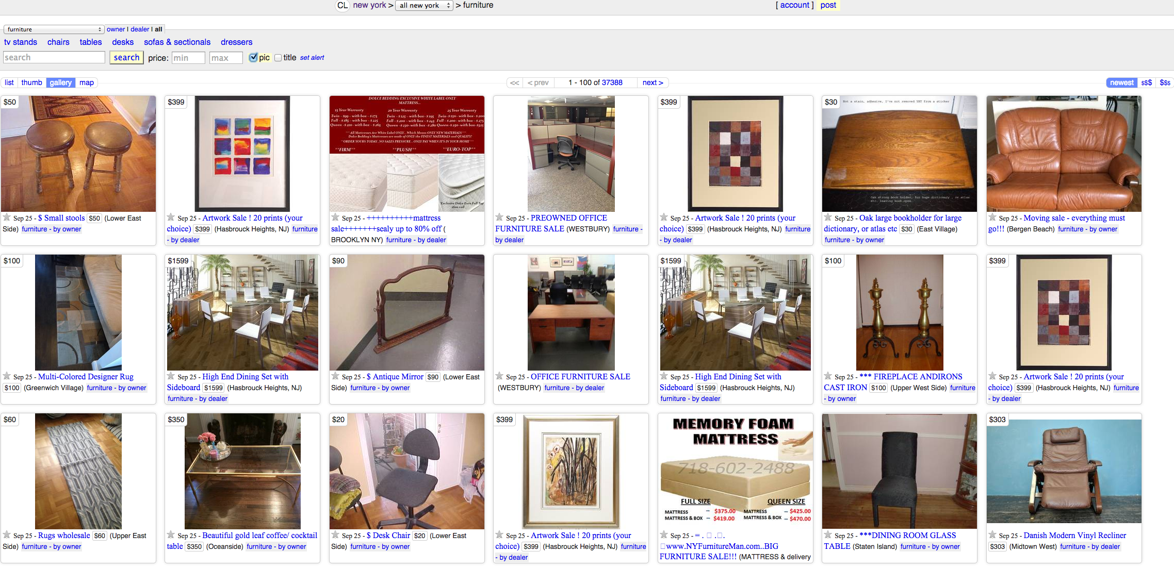Click the 'map' view icon
Viewport: 1174px width, 569px height.
tap(86, 82)
